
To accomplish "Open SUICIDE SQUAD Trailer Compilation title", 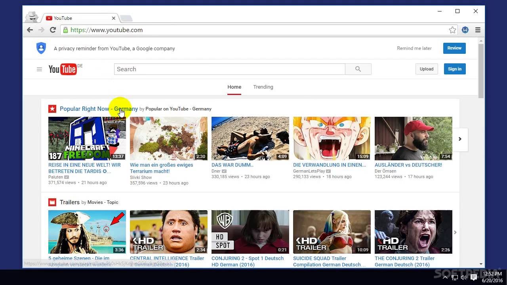I will tap(330, 262).
